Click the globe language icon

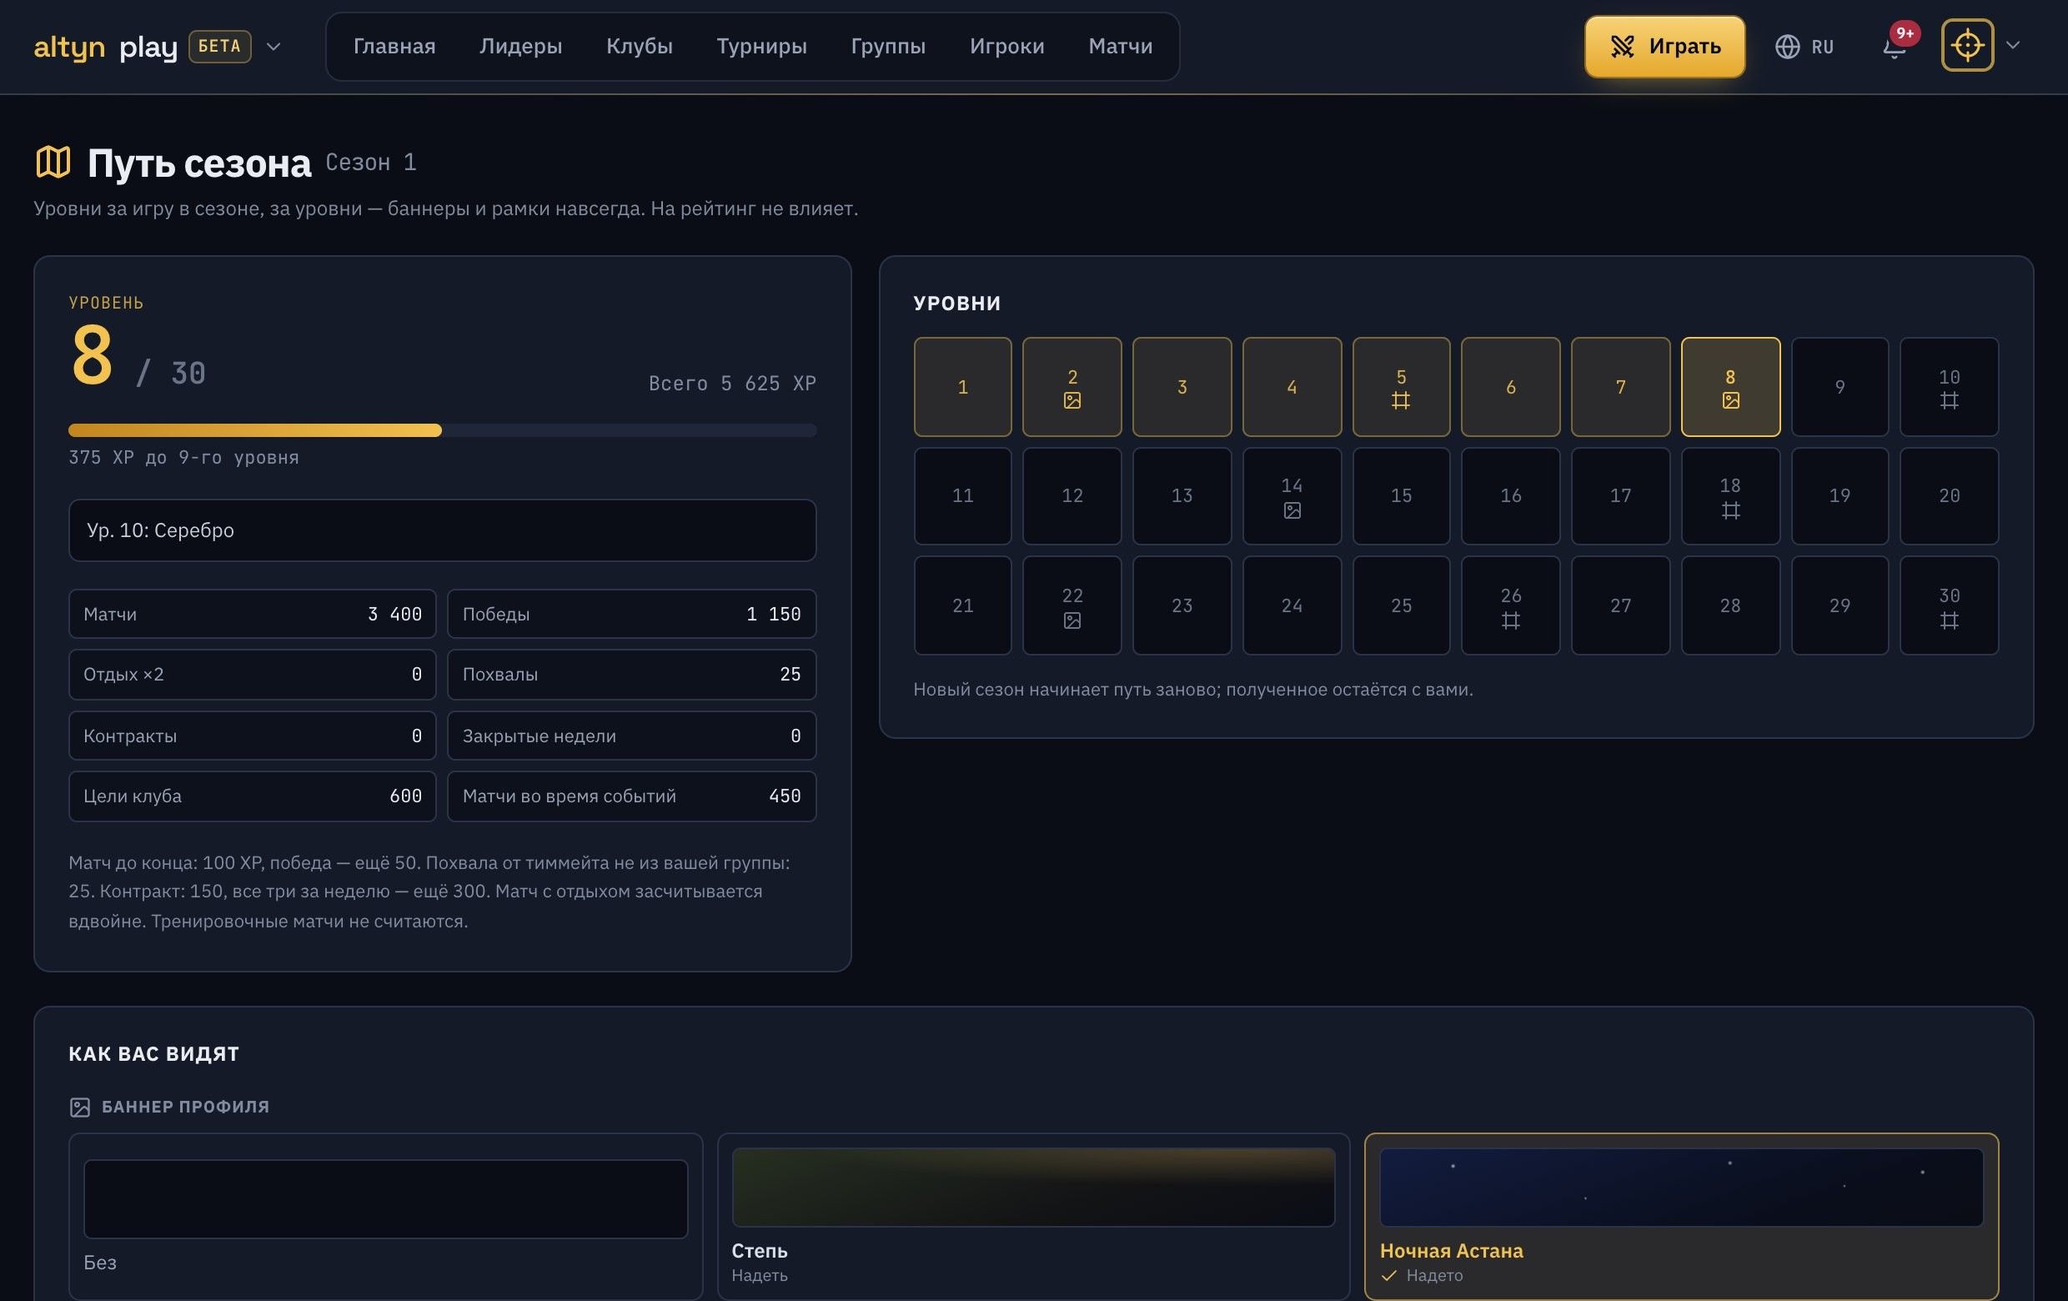(x=1787, y=47)
